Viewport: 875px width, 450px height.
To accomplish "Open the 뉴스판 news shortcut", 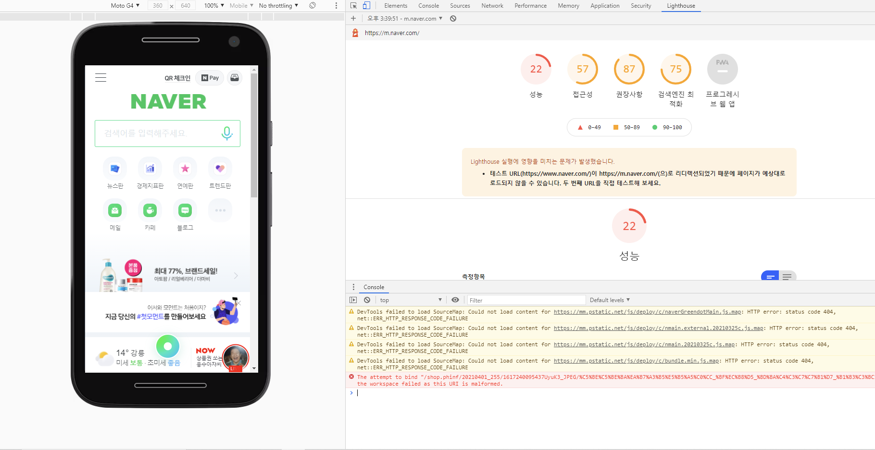I will click(115, 169).
